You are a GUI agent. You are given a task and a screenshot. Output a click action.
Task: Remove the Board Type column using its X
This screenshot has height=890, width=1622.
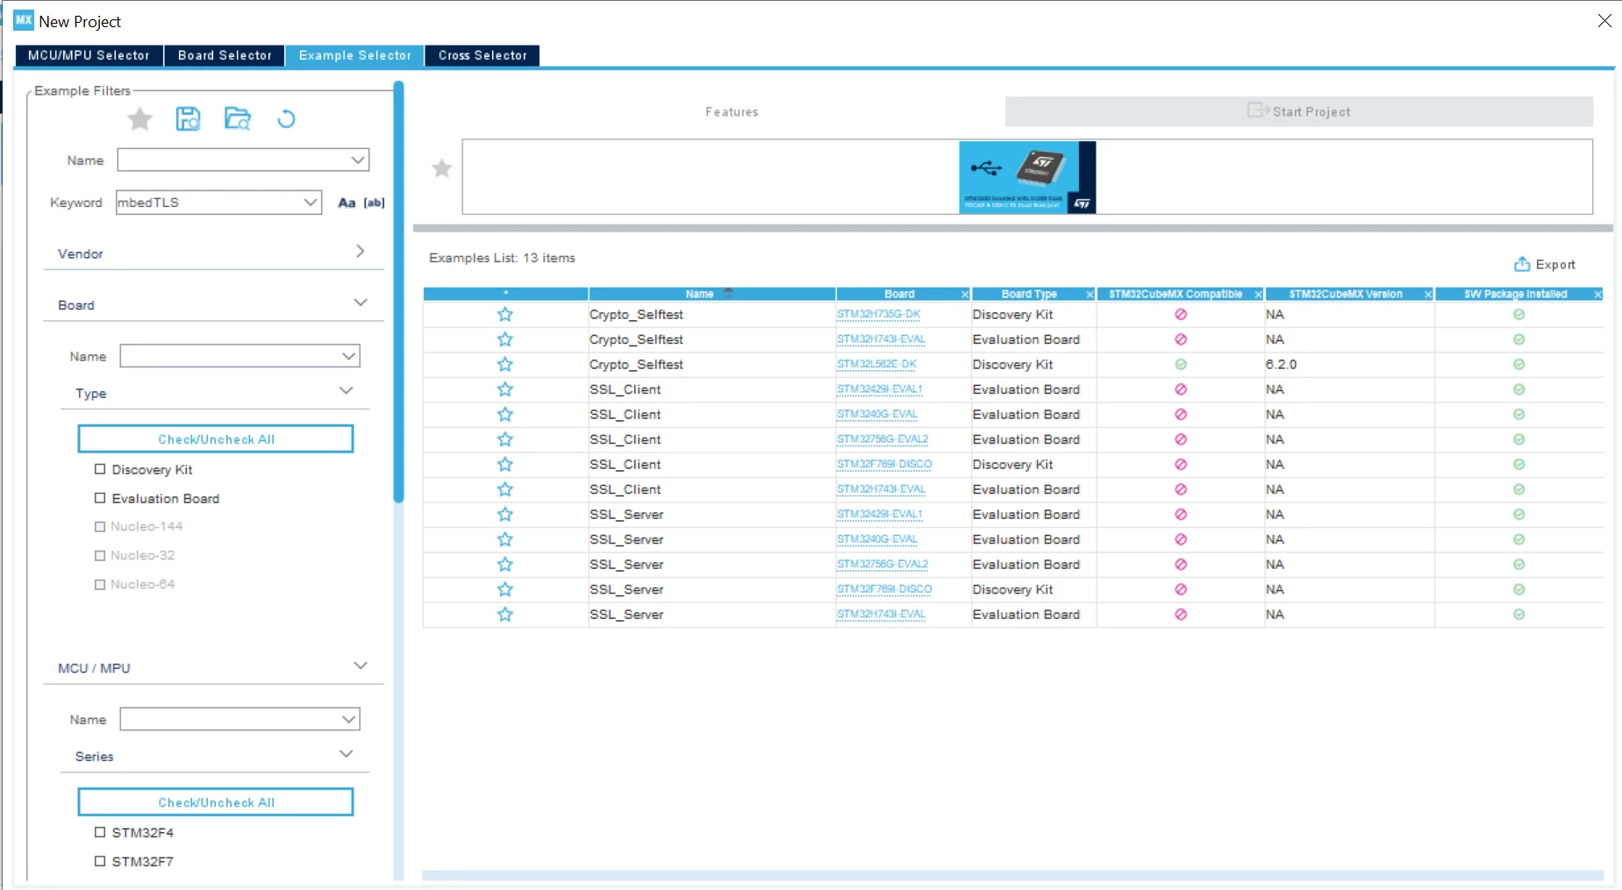coord(1090,295)
